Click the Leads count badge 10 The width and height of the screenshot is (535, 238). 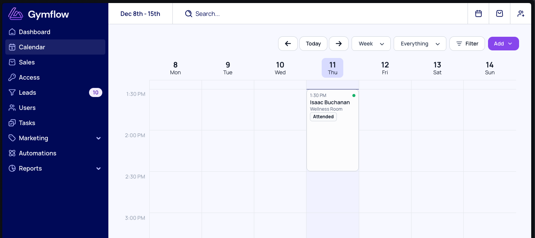[95, 92]
